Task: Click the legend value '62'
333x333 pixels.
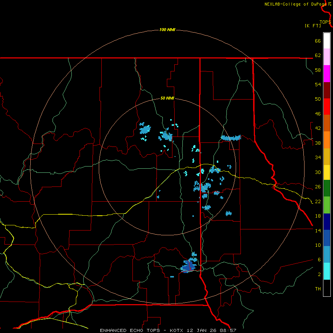Action: click(x=318, y=55)
